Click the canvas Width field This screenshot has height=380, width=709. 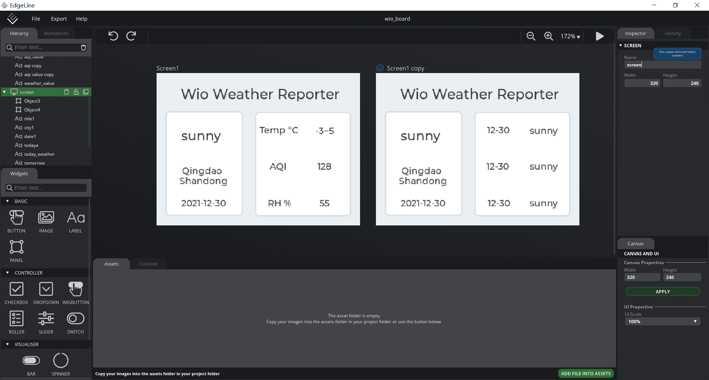(642, 277)
